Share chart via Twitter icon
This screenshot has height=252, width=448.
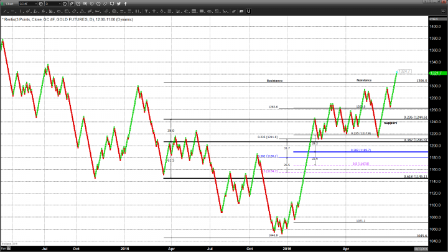point(119,4)
